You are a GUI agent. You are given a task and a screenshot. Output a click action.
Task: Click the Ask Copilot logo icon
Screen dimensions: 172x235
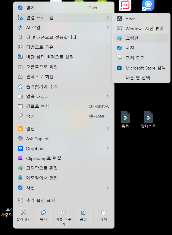coord(20,139)
